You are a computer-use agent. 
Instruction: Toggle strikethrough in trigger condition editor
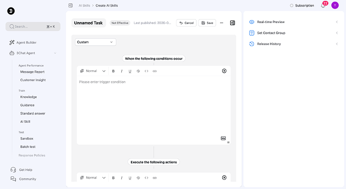point(138,71)
